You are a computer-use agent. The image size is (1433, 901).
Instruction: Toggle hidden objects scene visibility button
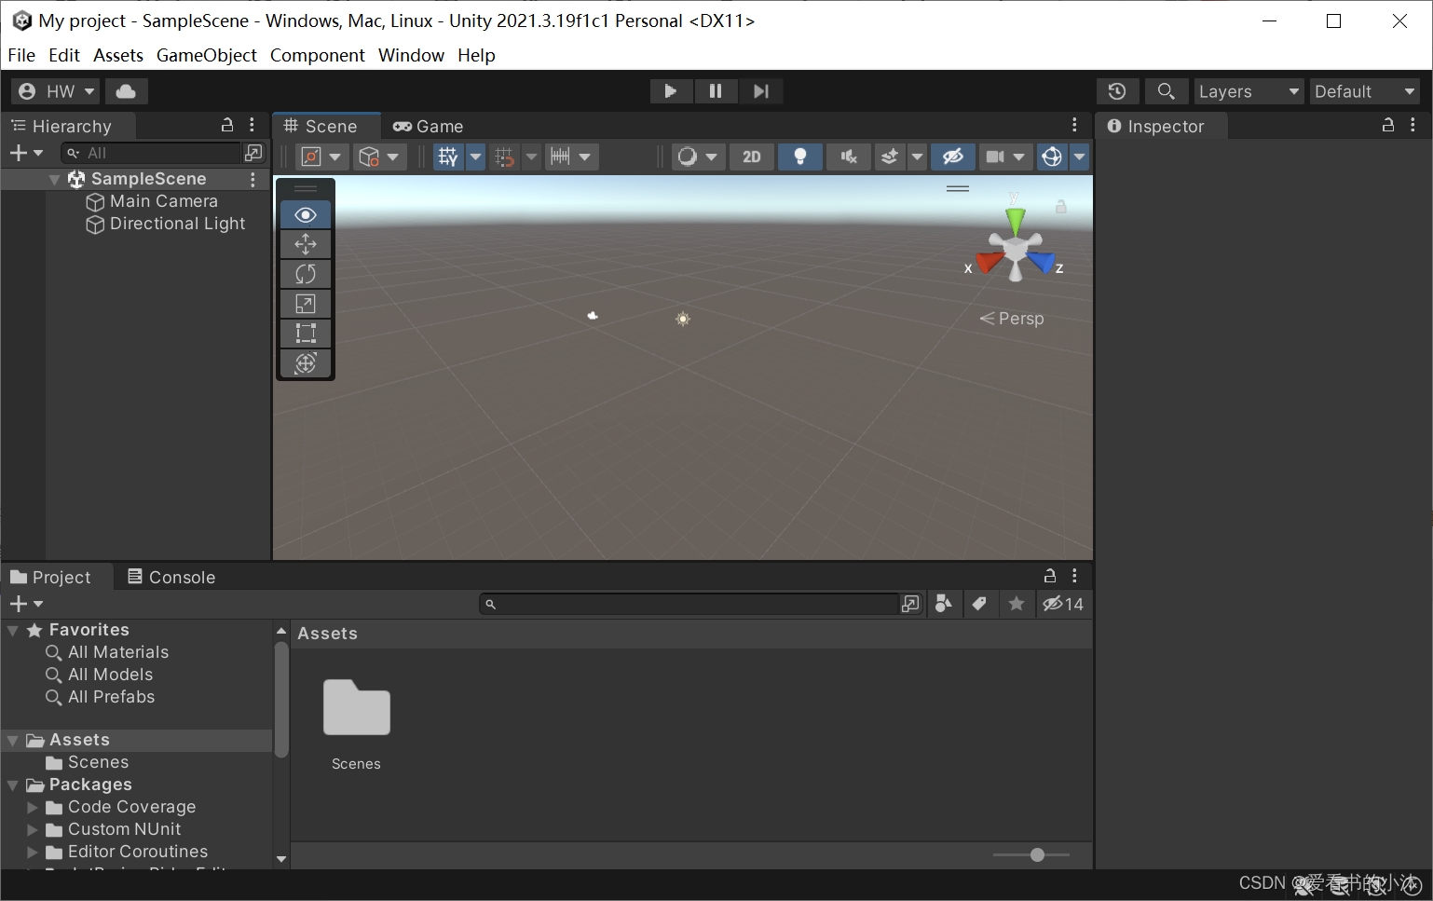[x=952, y=157]
